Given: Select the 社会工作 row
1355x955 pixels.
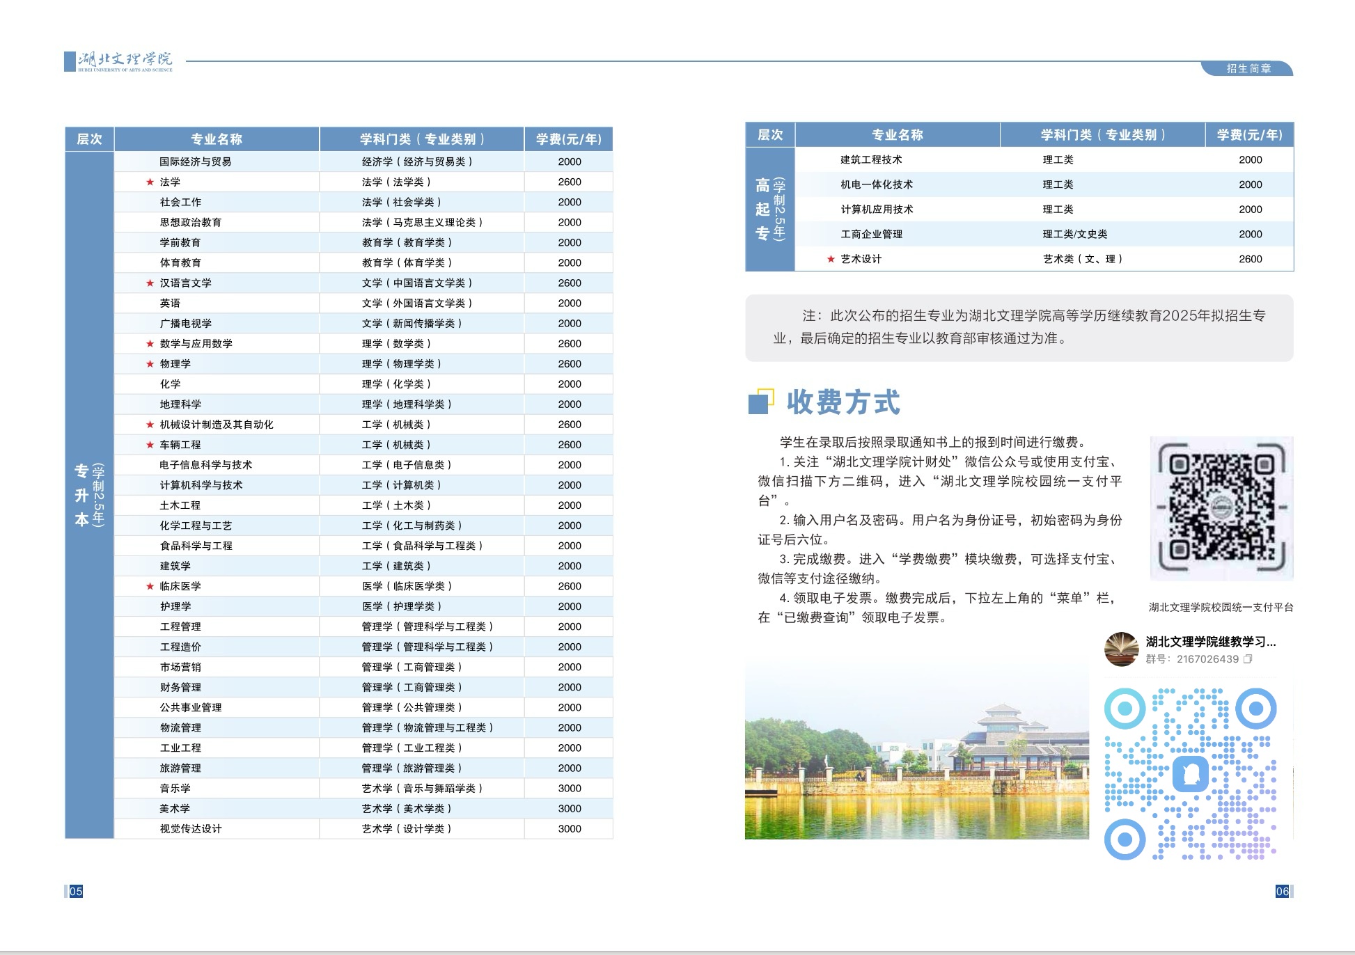Looking at the screenshot, I should (x=363, y=202).
